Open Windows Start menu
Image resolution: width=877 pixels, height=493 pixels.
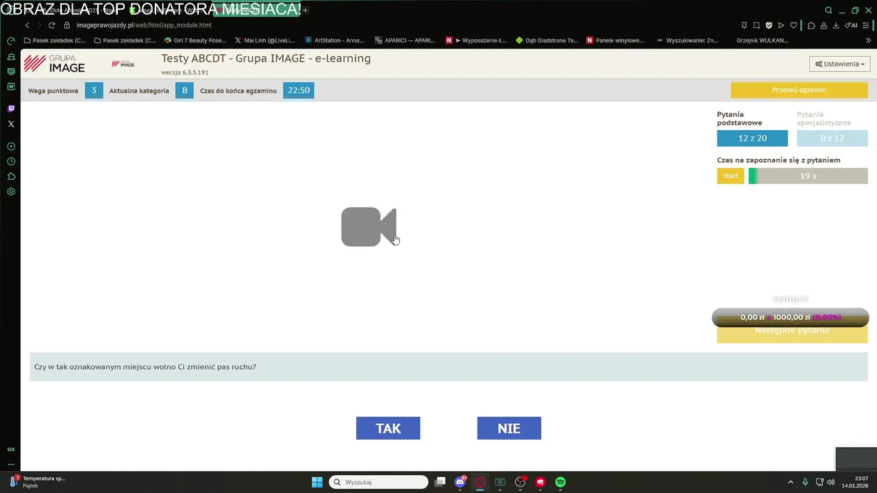click(317, 482)
